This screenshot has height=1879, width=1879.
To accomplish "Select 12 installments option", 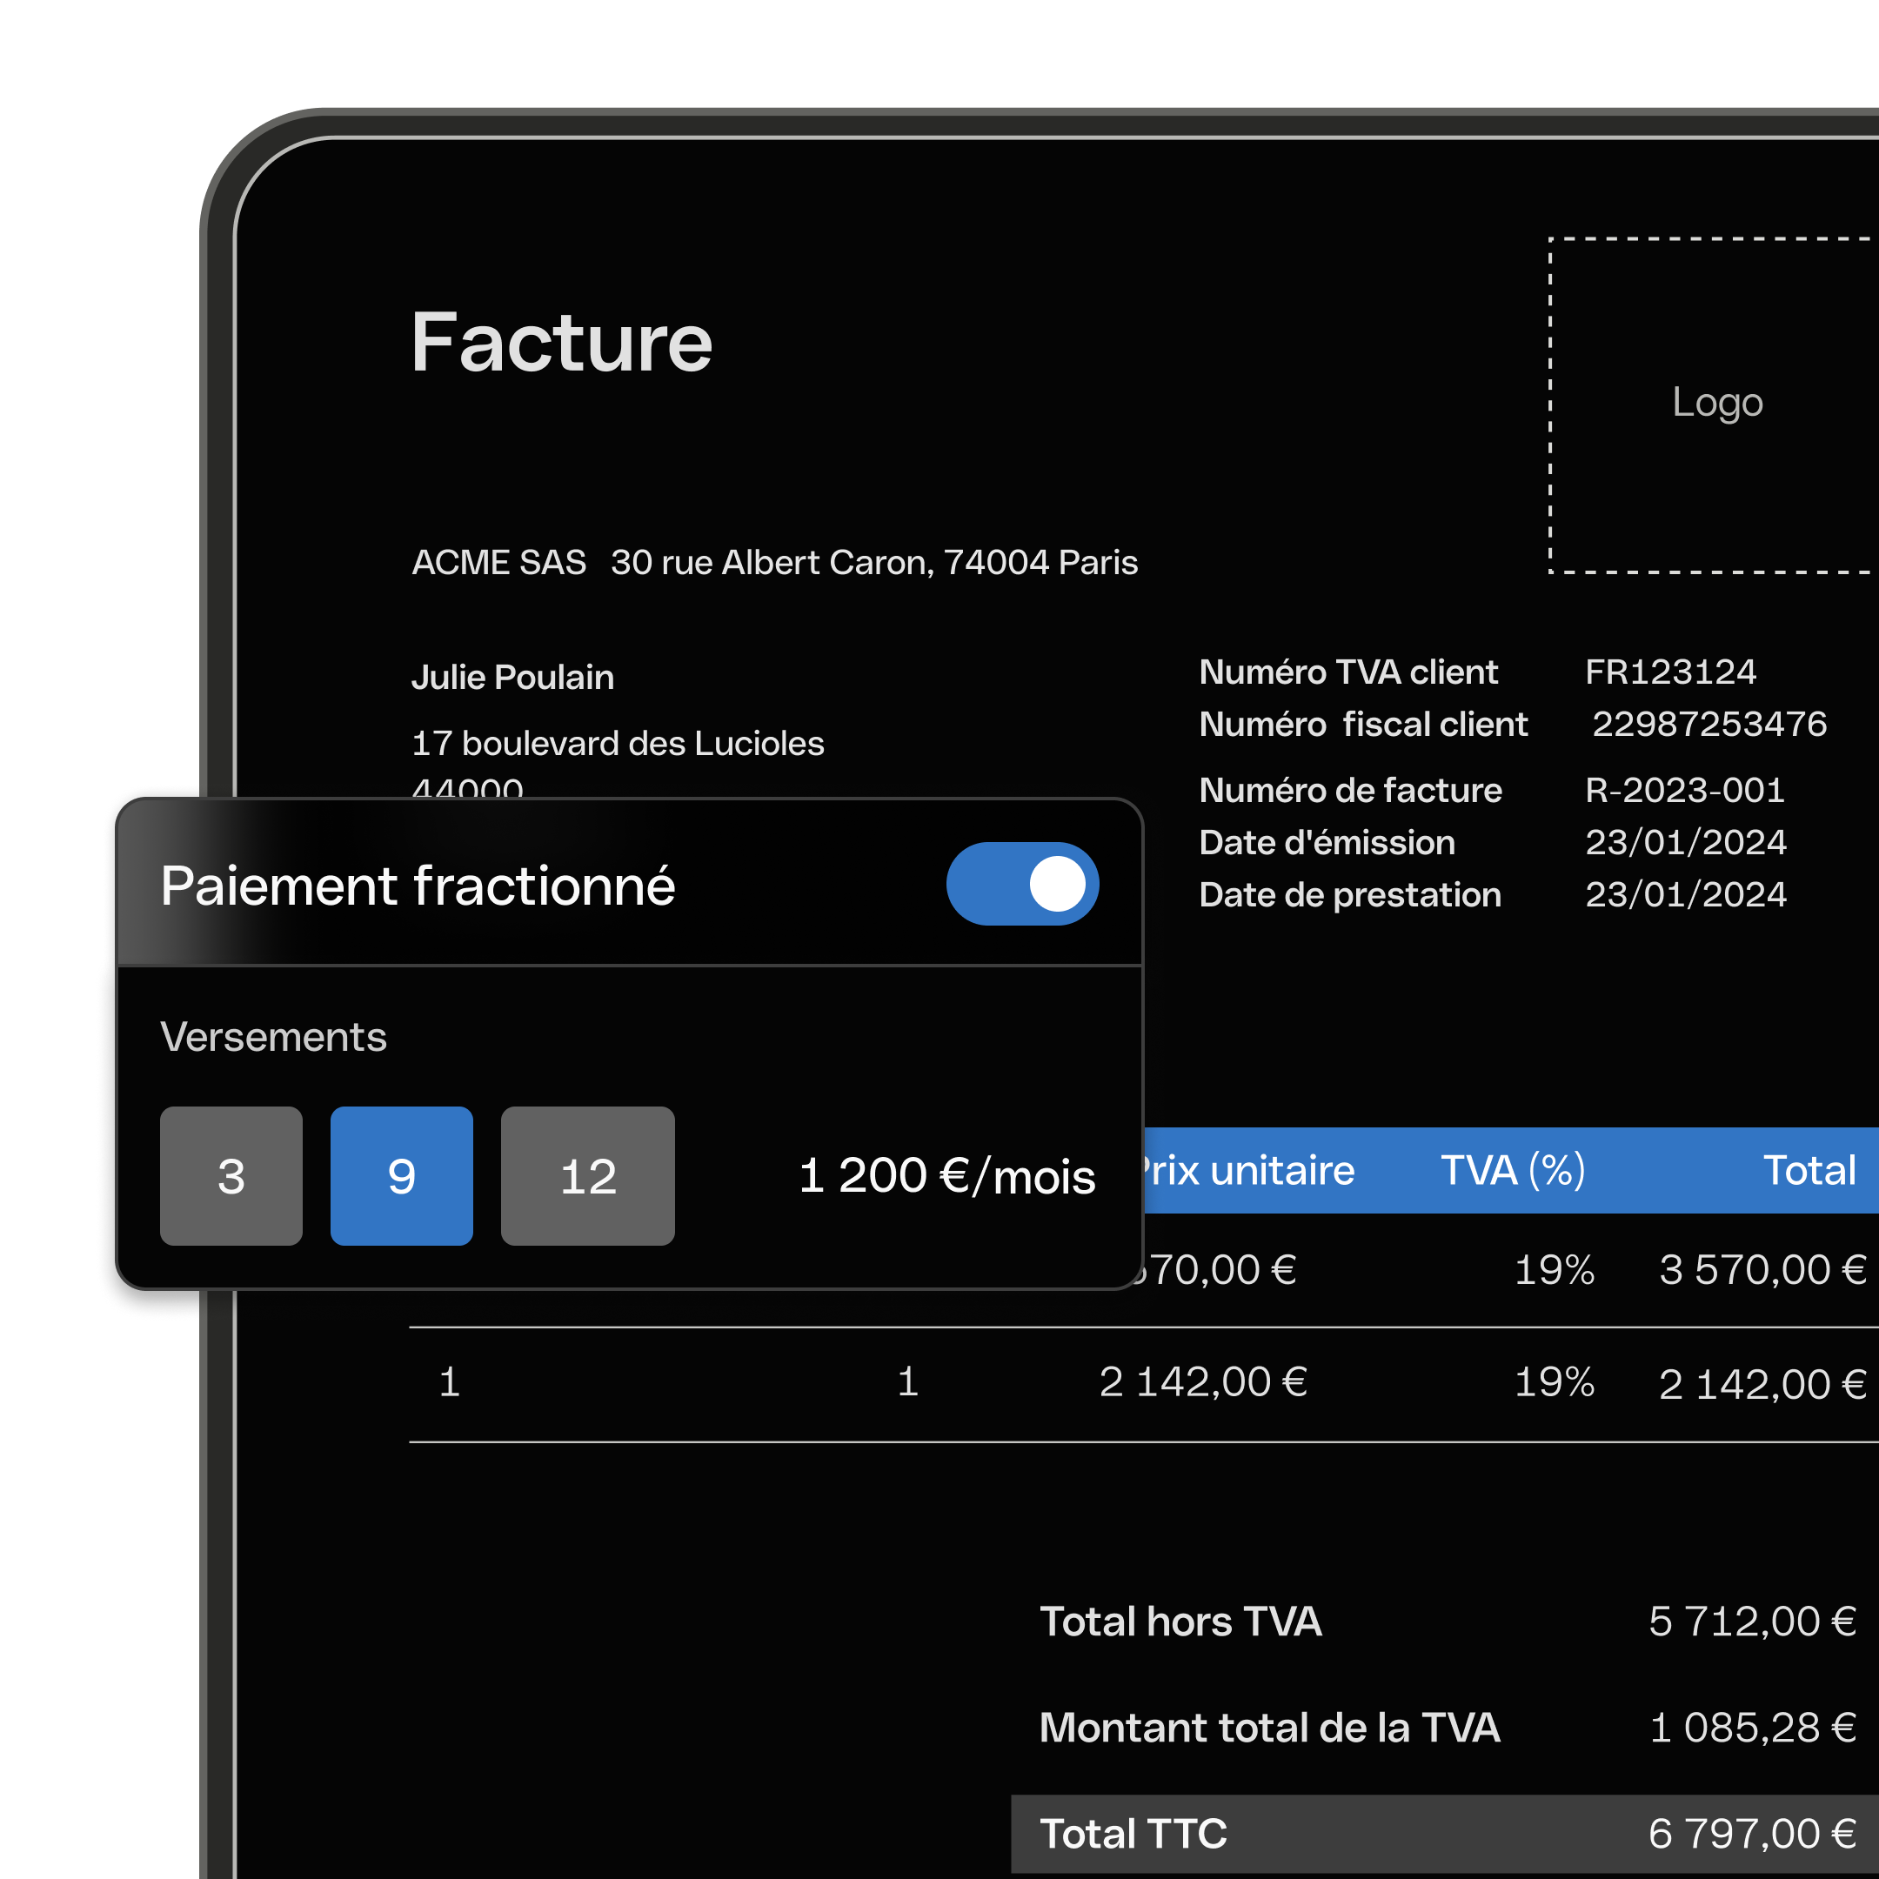I will 586,1175.
